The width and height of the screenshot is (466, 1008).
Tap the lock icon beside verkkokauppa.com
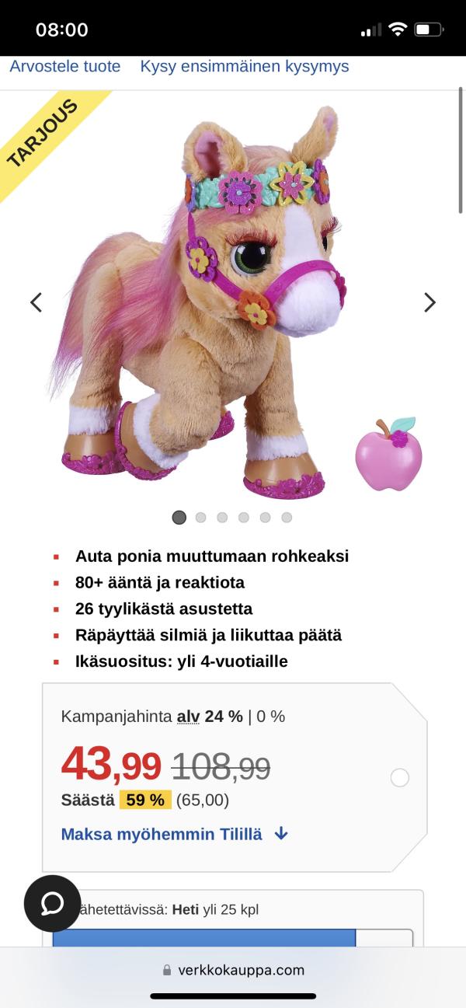[x=166, y=970]
